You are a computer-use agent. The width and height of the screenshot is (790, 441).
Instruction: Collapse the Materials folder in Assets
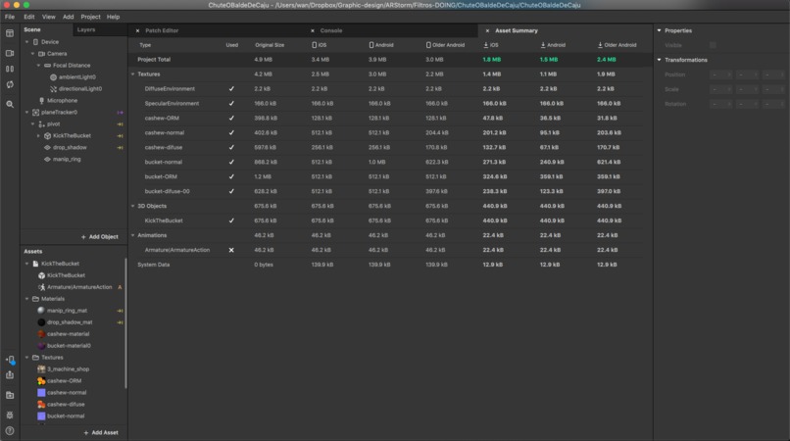point(27,299)
